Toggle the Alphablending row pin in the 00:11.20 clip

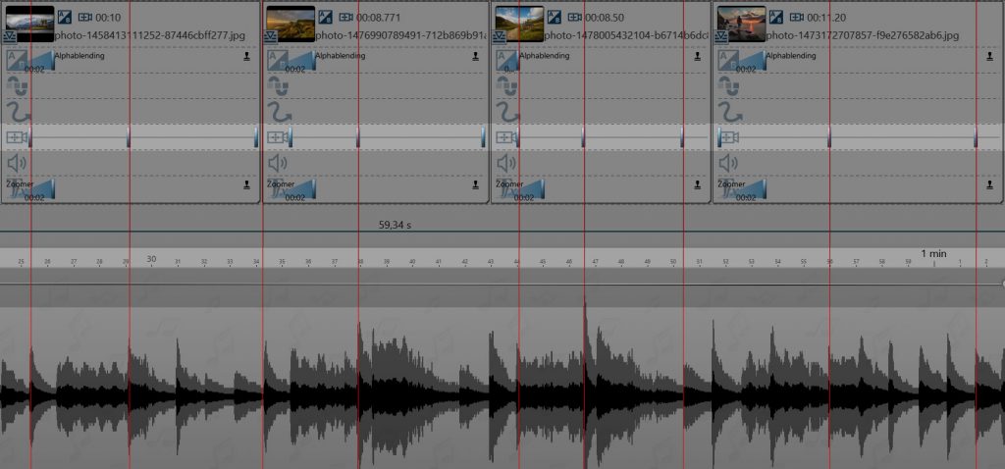pyautogui.click(x=991, y=56)
